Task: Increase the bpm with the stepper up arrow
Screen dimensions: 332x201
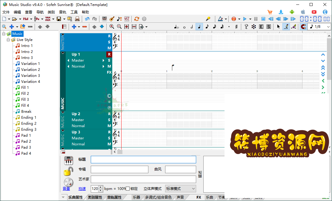Action: pos(101,187)
